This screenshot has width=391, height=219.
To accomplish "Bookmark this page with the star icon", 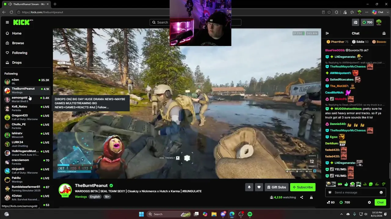I will tap(329, 12).
